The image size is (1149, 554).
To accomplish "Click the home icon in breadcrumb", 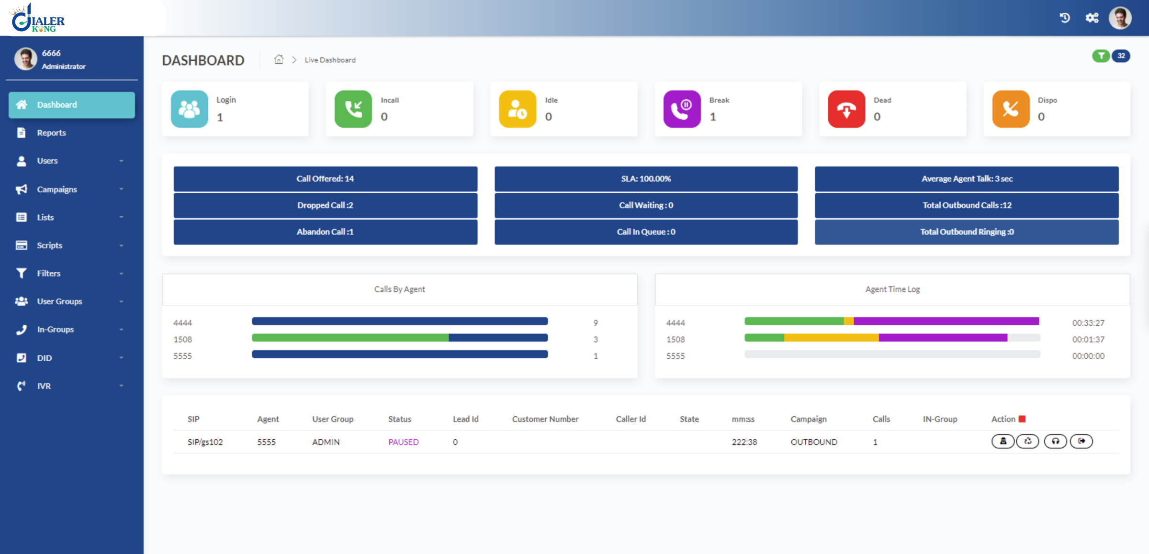I will click(x=279, y=59).
